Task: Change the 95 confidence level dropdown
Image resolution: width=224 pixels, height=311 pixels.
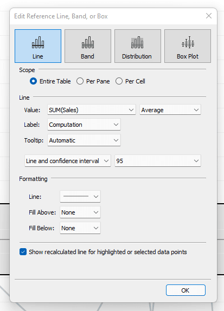Action: point(158,161)
